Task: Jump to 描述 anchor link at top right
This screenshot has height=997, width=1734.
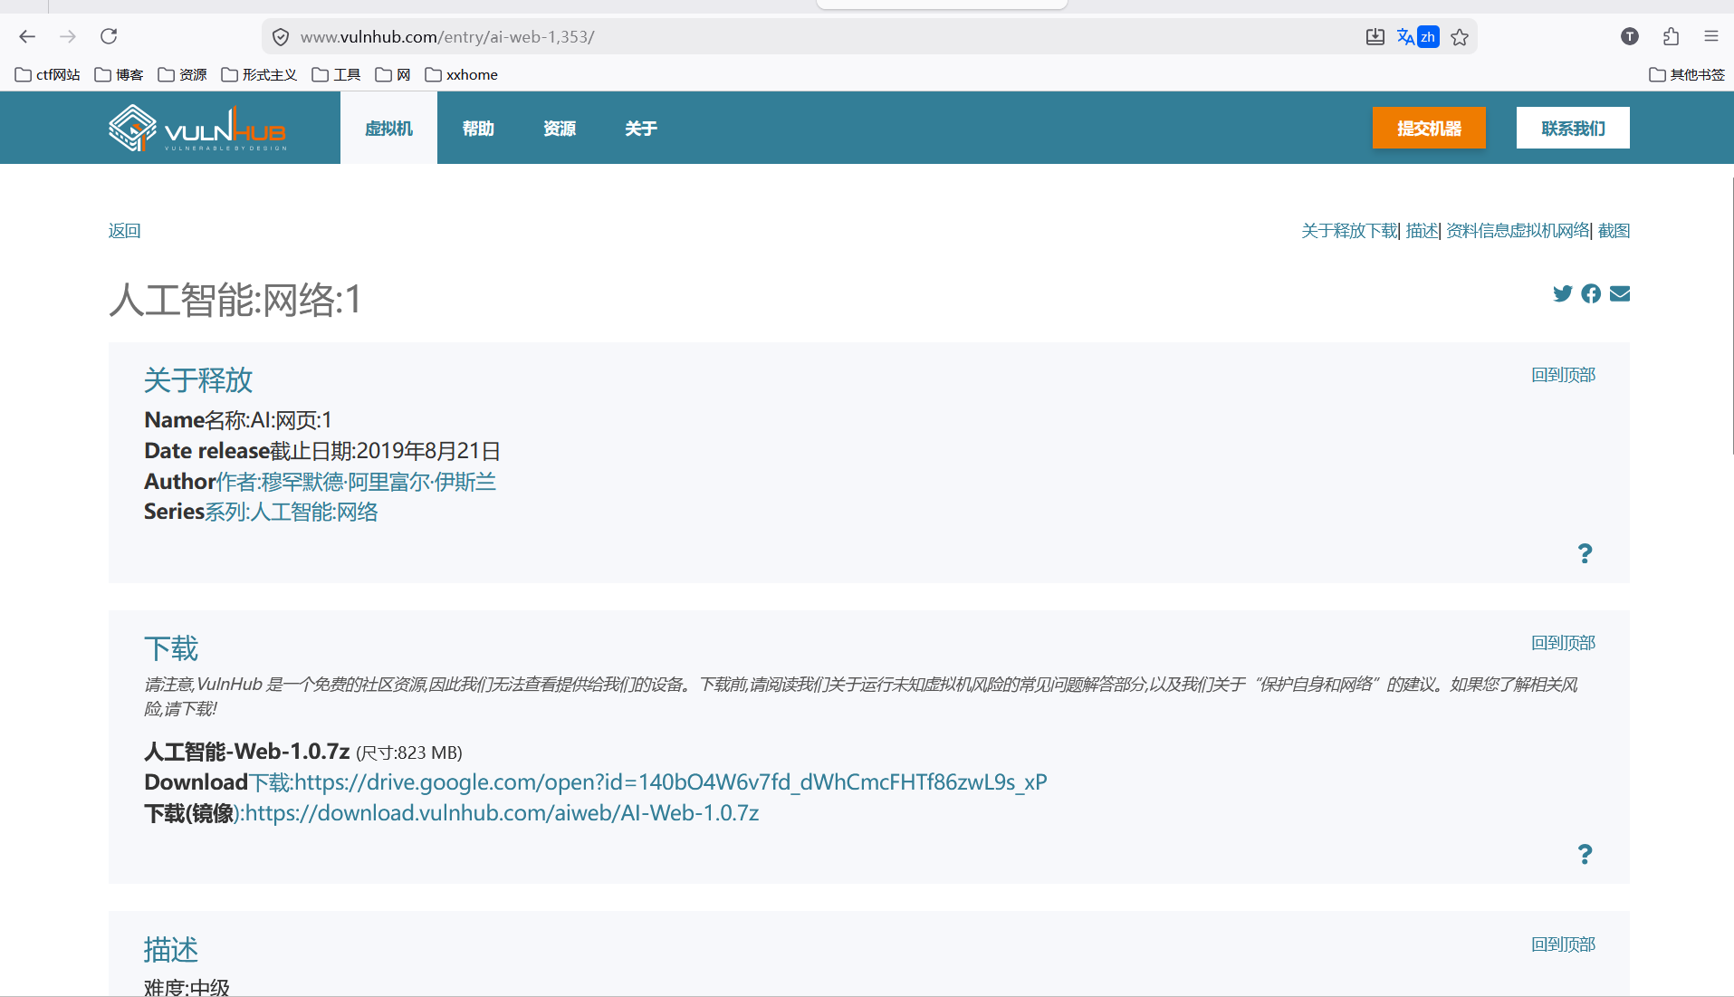Action: click(x=1422, y=231)
